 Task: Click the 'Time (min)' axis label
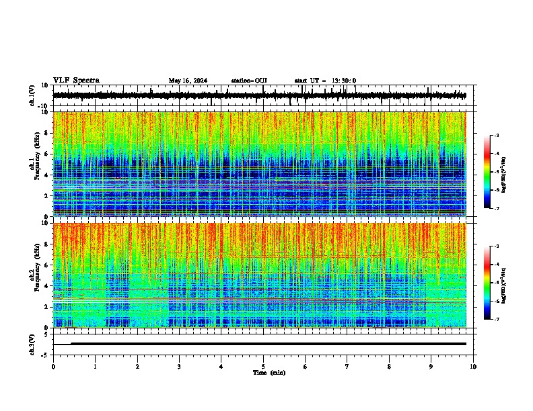pyautogui.click(x=269, y=373)
